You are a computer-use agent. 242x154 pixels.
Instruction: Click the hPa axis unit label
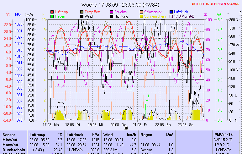(x=18, y=15)
